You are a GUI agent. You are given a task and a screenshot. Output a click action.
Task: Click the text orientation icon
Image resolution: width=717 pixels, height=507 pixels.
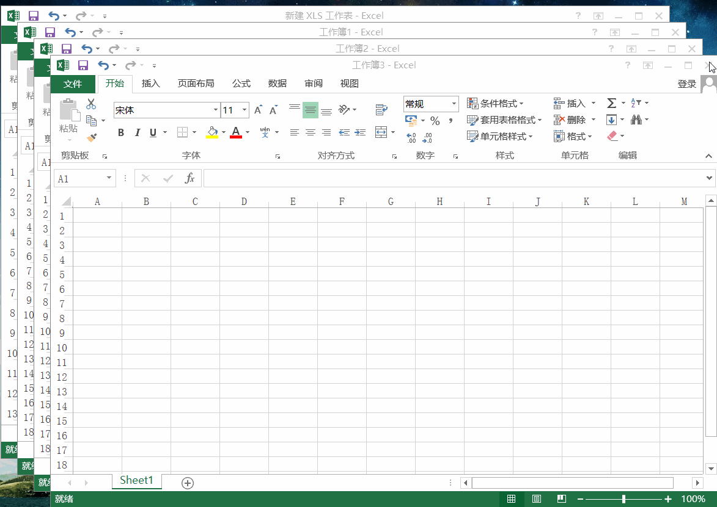pyautogui.click(x=344, y=110)
